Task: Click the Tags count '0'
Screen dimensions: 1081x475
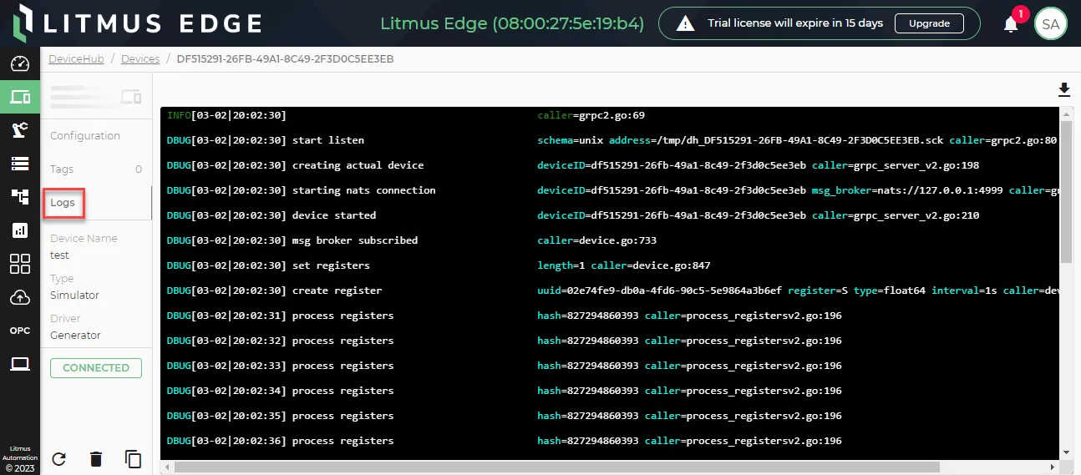Action: tap(139, 169)
